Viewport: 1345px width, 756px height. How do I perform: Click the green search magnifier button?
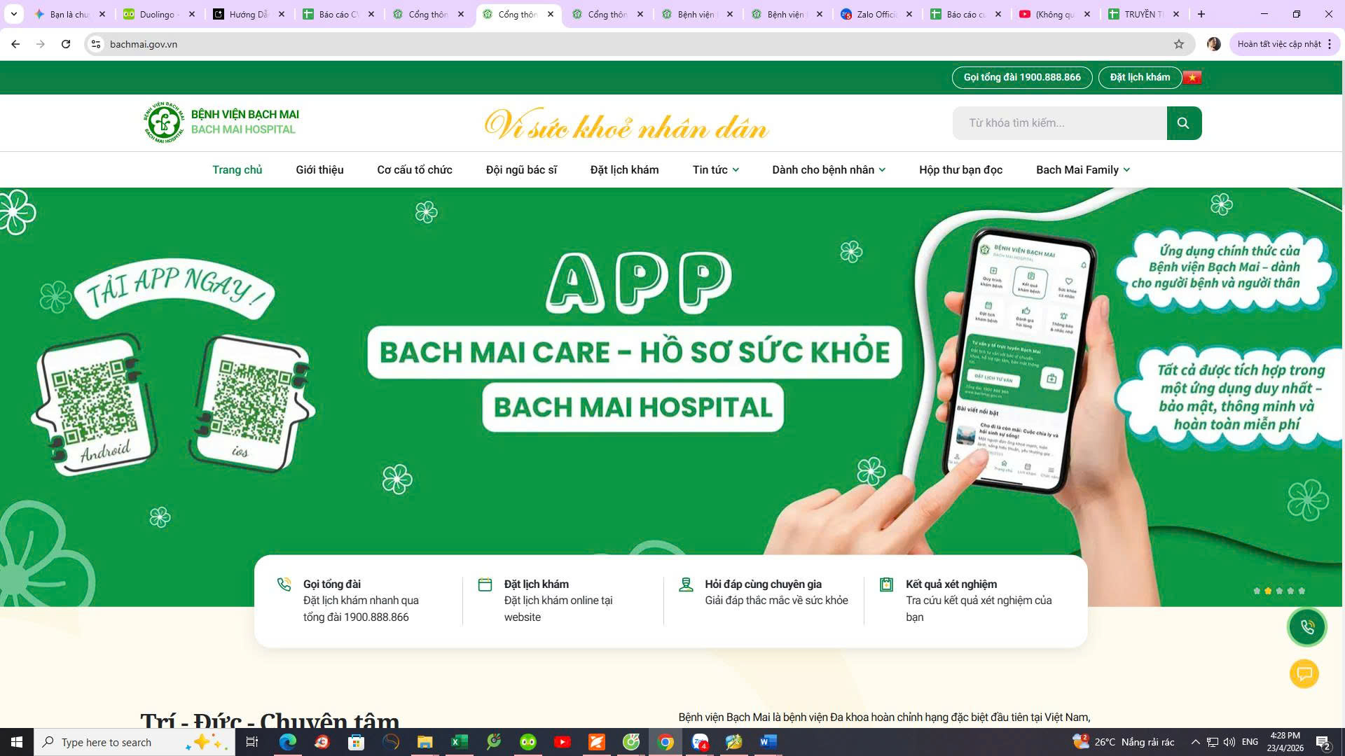pos(1183,123)
